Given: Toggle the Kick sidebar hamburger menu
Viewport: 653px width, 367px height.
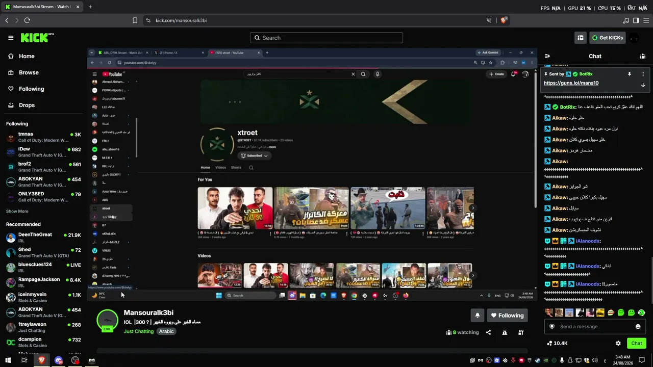Looking at the screenshot, I should (x=11, y=38).
